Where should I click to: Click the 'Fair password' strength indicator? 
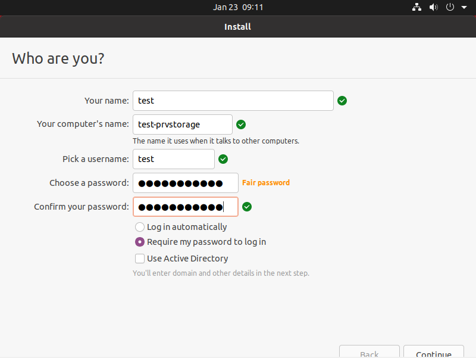pyautogui.click(x=265, y=182)
